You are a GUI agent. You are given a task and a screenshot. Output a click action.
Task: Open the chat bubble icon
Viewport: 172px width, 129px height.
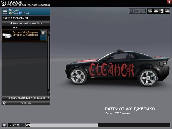[4, 125]
